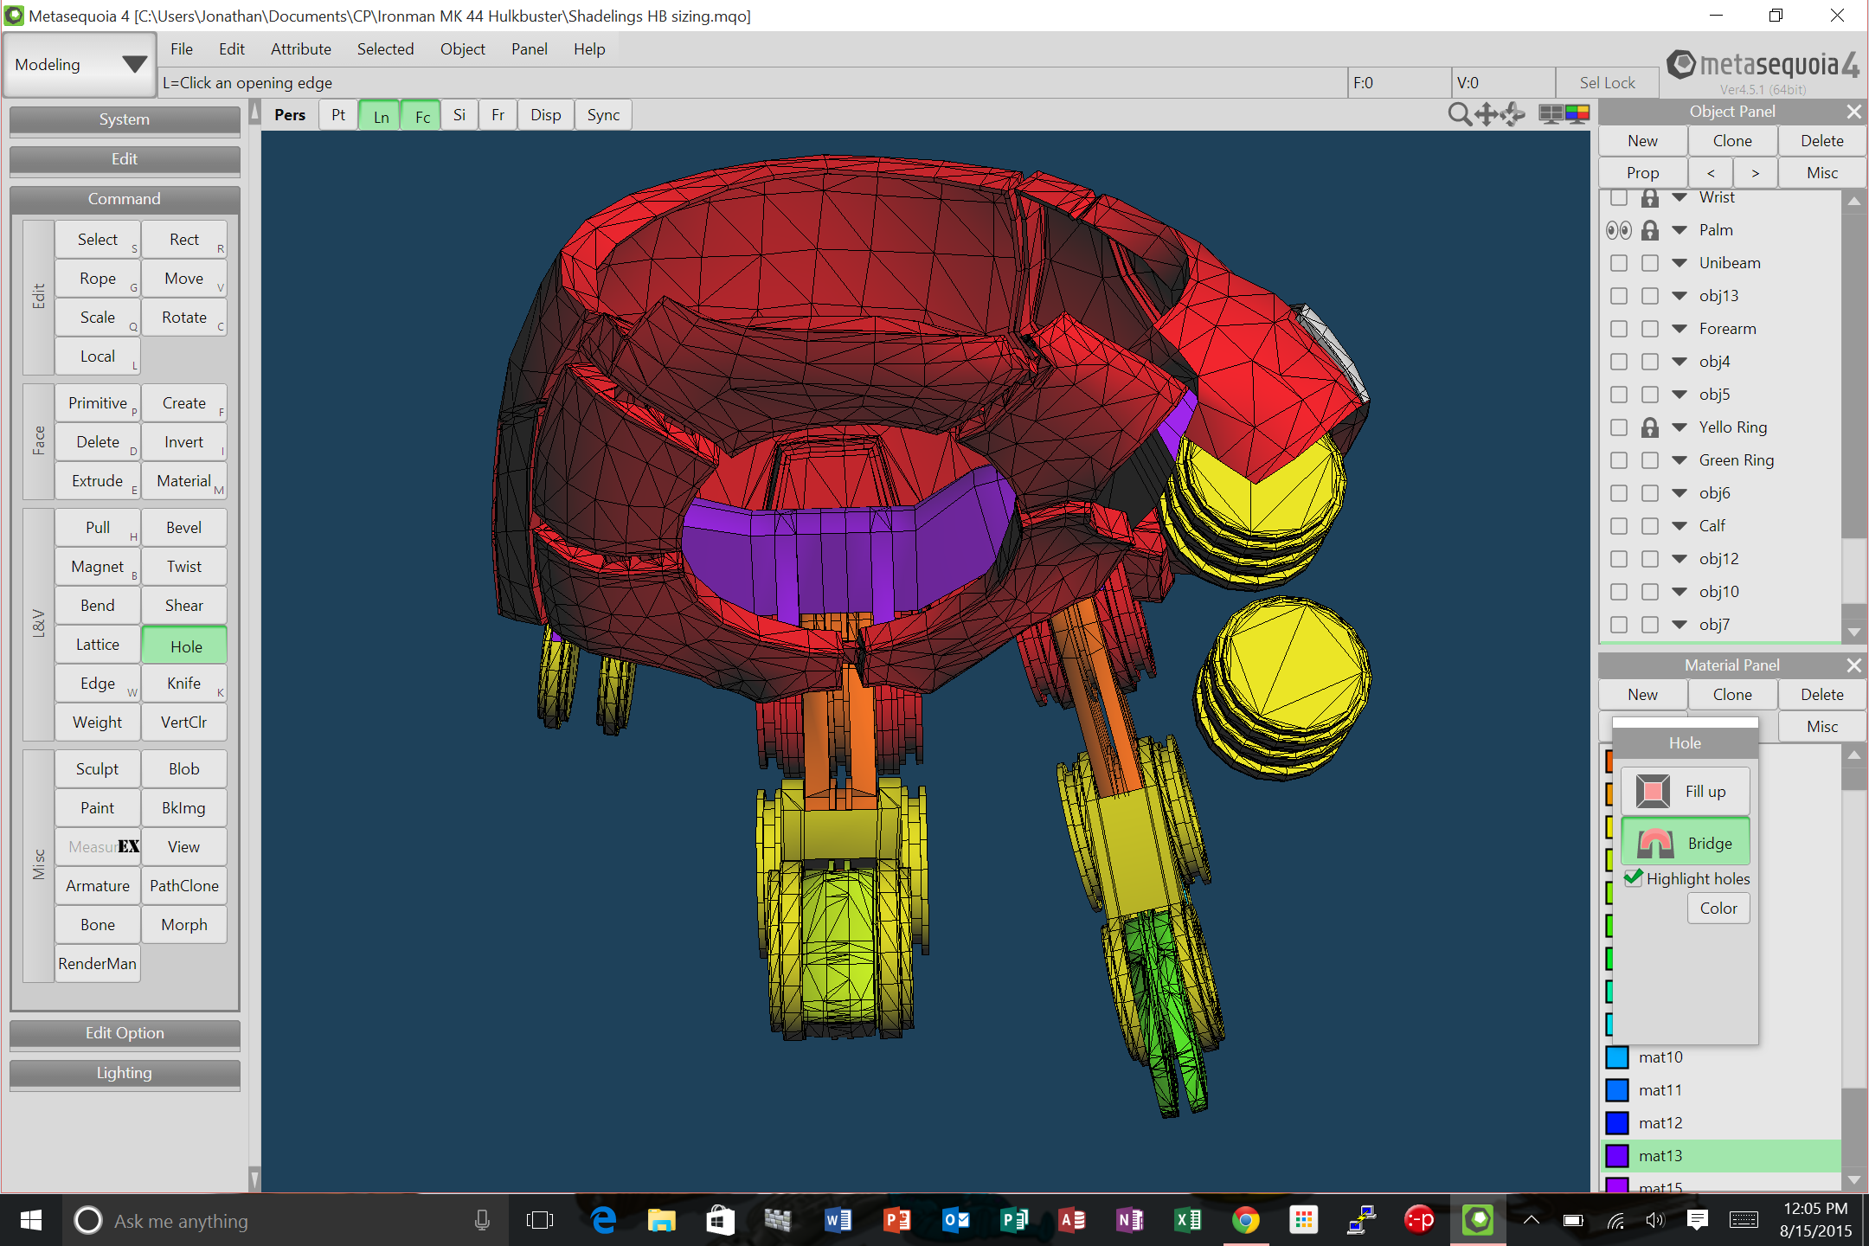The width and height of the screenshot is (1869, 1246).
Task: Toggle visibility box for Unibeam object
Action: (1618, 263)
